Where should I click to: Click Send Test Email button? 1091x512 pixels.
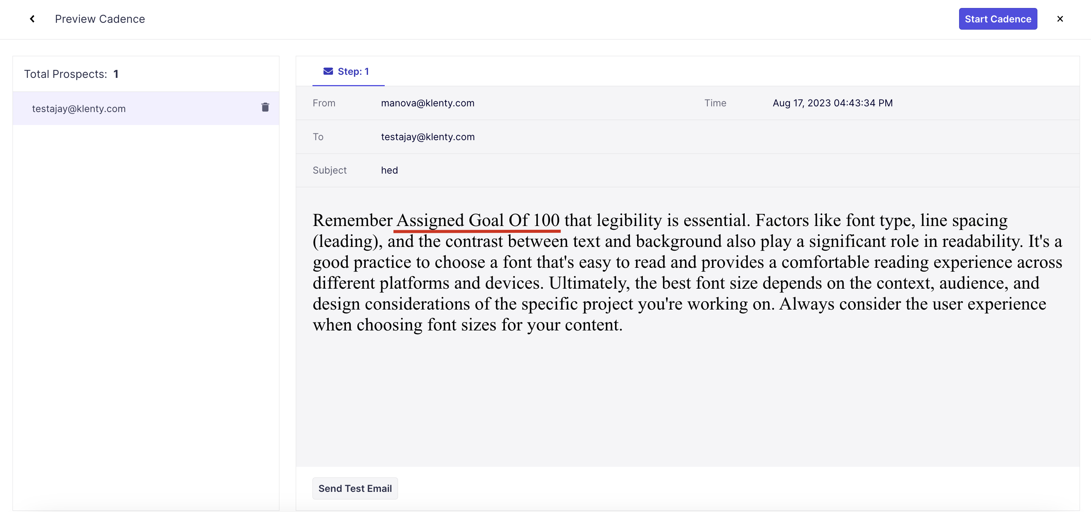pyautogui.click(x=355, y=488)
